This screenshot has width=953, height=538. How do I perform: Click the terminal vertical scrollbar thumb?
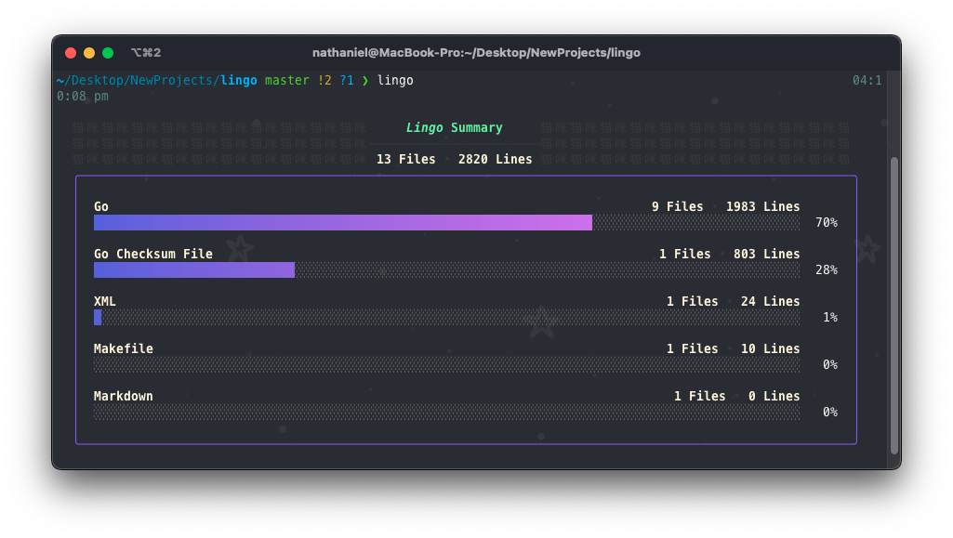[x=894, y=306]
